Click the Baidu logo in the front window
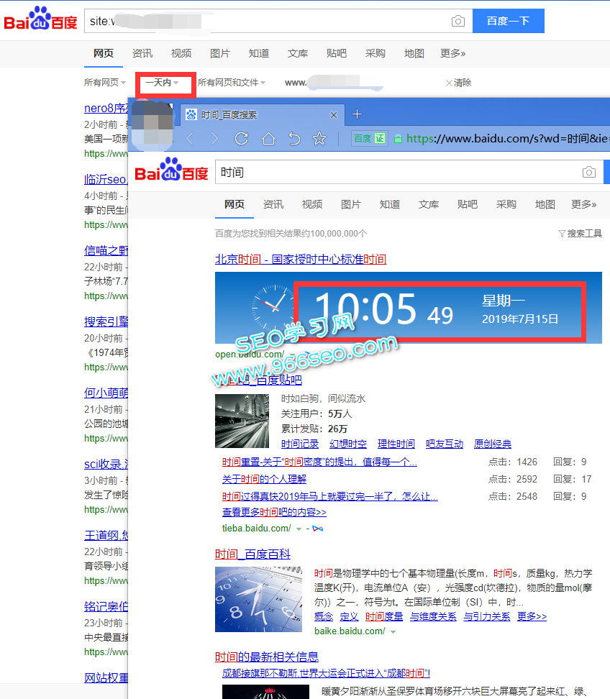610x699 pixels. (x=172, y=170)
